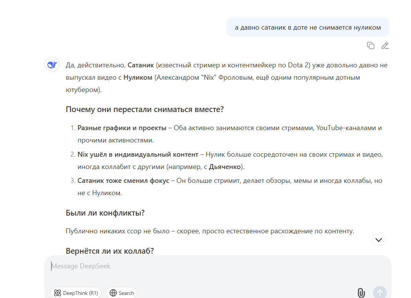411x298 pixels.
Task: Enable DeepThink (R1) reasoning mode
Action: 76,293
